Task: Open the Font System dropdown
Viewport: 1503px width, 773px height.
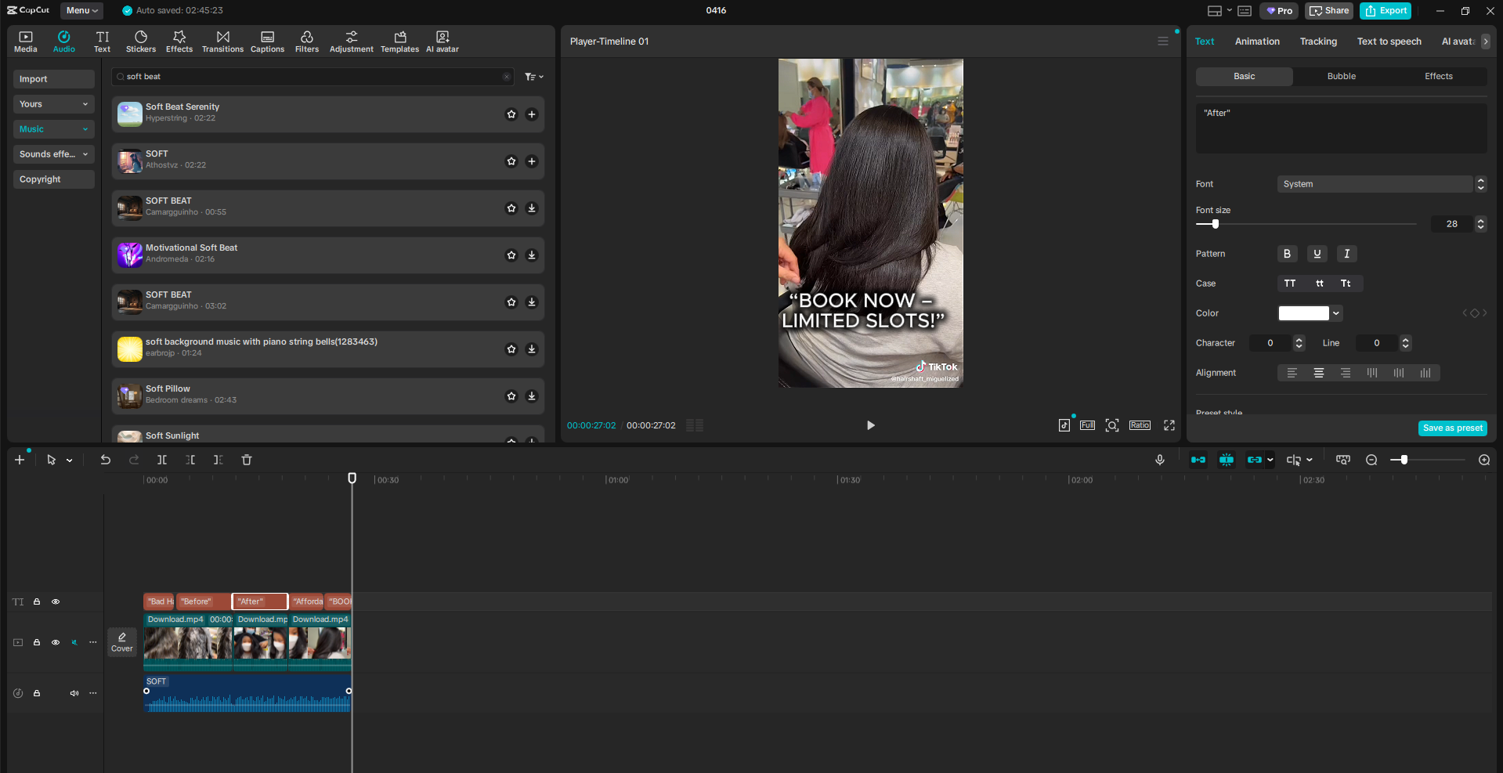Action: pos(1382,184)
